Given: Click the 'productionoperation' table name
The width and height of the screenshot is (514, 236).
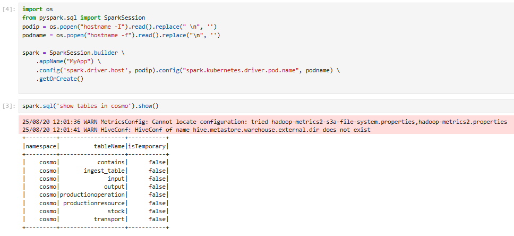Looking at the screenshot, I should [92, 195].
